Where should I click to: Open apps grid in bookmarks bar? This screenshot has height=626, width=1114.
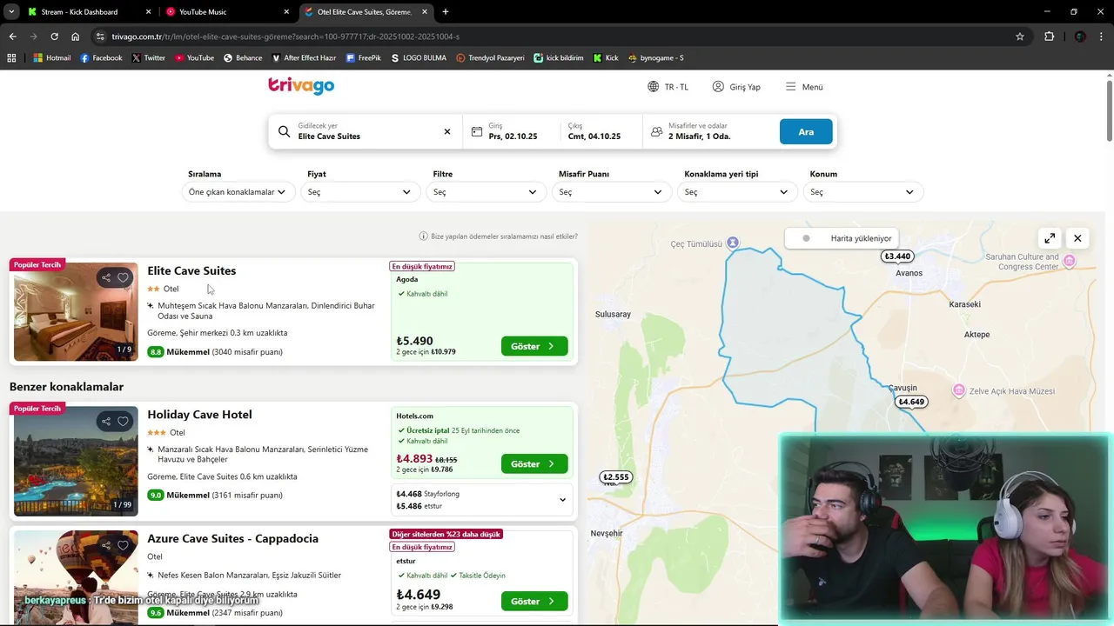point(11,58)
